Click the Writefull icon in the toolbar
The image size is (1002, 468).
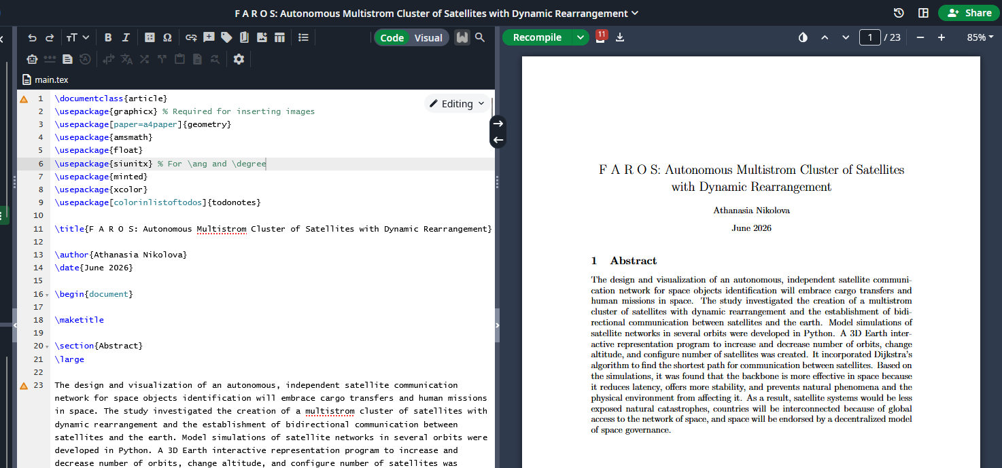tap(462, 38)
